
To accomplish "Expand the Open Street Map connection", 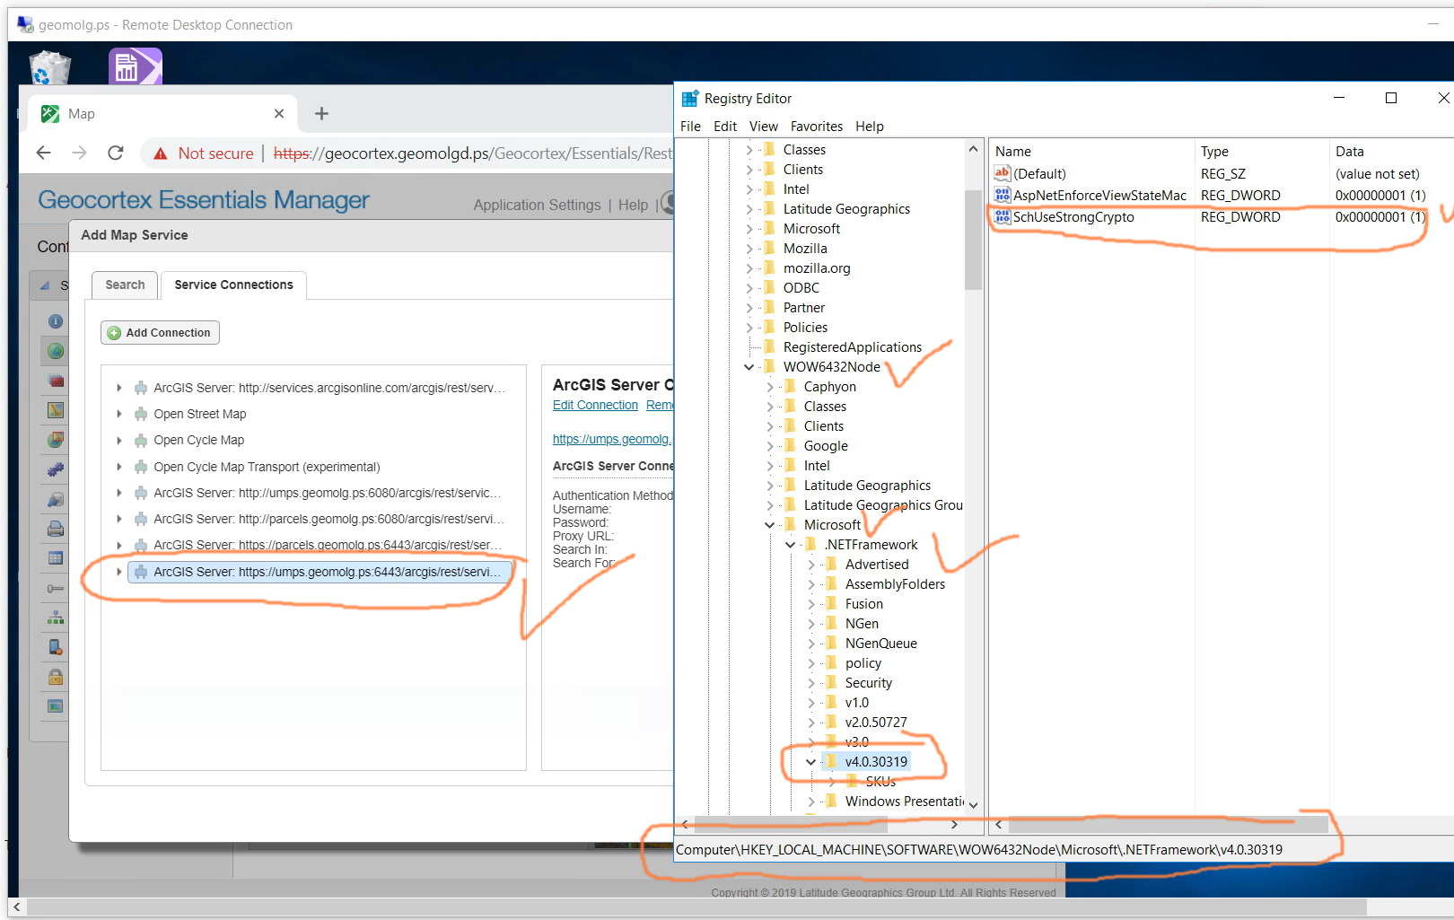I will pos(118,414).
